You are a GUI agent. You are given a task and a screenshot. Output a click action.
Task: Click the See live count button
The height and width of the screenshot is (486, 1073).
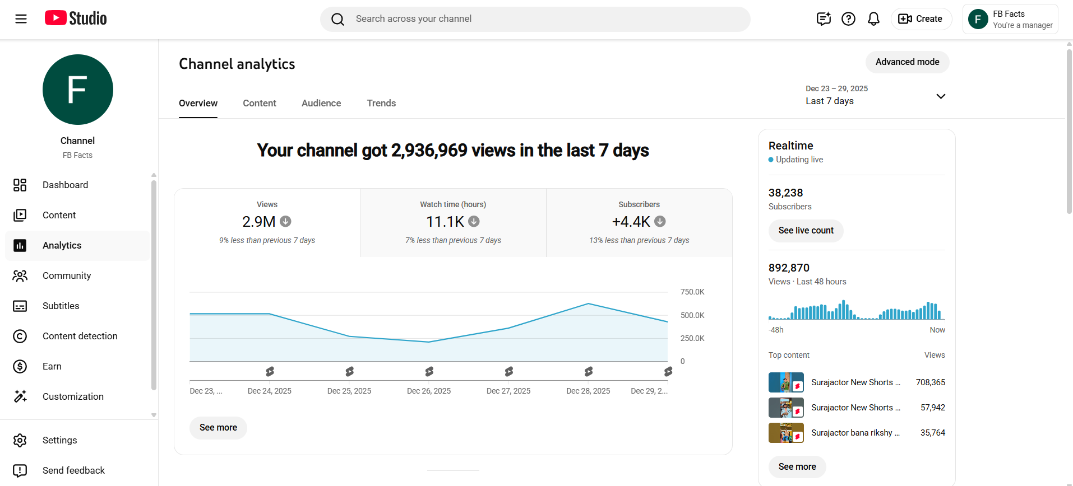click(x=806, y=231)
